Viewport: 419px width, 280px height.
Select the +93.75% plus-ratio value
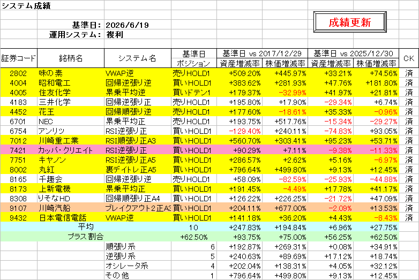tap(240, 237)
